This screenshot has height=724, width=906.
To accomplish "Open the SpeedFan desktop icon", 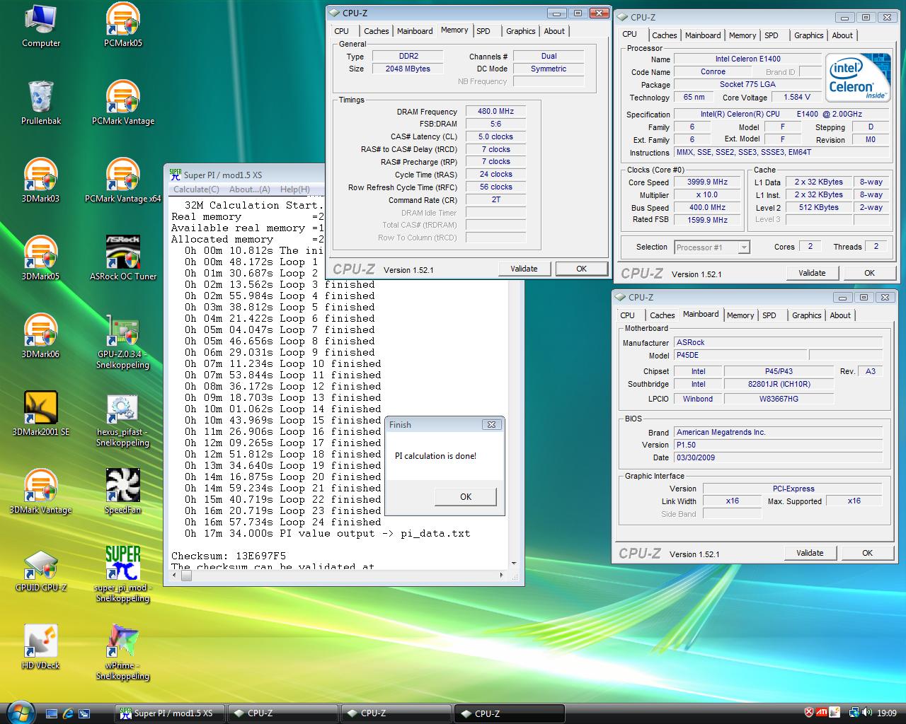I will click(122, 492).
